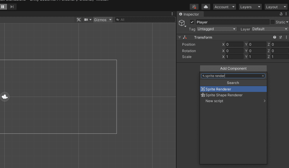Enable the Static checkbox
Screen dimensions: 289x168
point(273,22)
